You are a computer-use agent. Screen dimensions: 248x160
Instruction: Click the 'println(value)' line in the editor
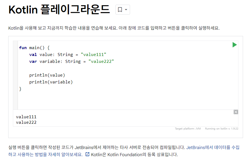(47, 75)
